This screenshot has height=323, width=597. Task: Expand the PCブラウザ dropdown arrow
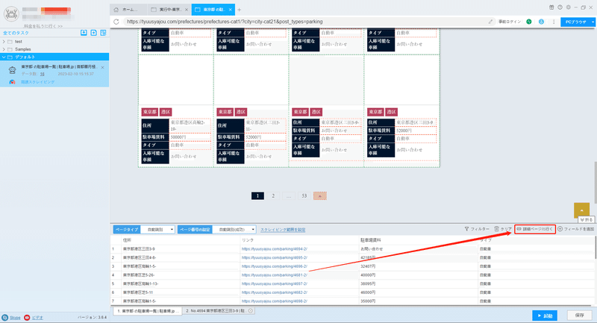point(593,22)
